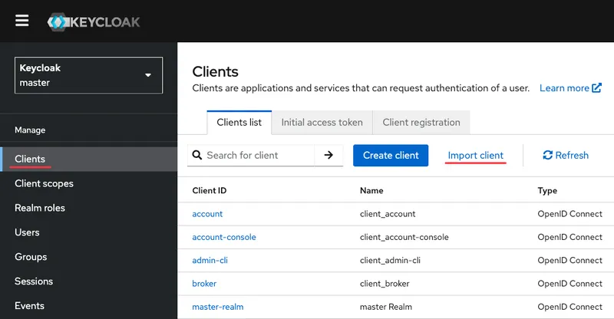This screenshot has width=614, height=319.
Task: Expand the Keycloak master realm dropdown
Action: [88, 75]
